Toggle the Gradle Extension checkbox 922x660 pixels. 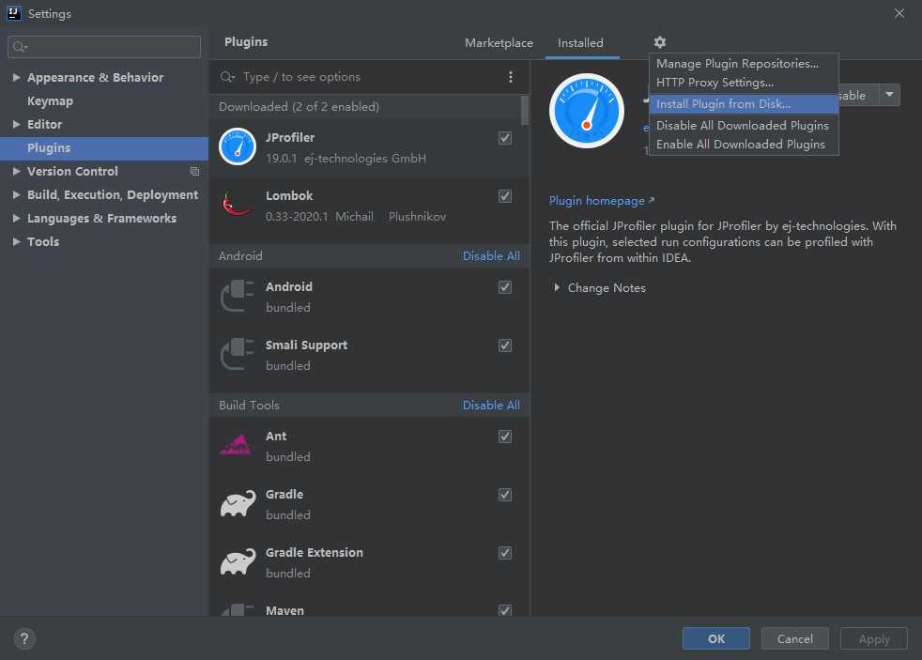click(504, 552)
